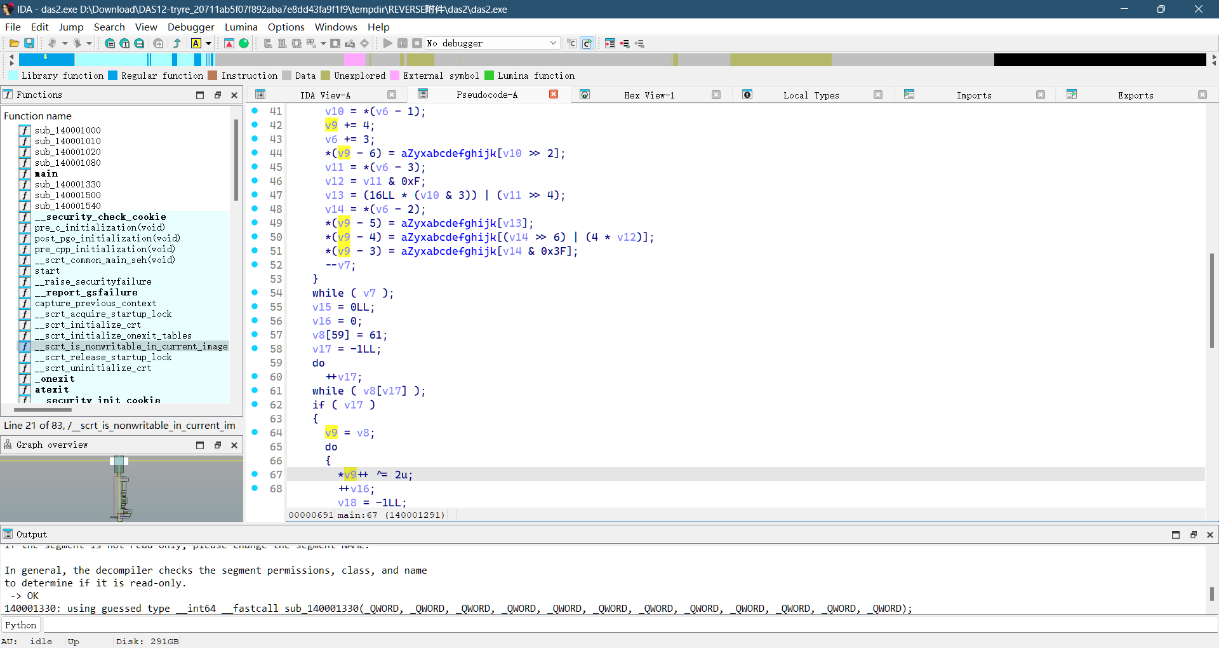The width and height of the screenshot is (1219, 648).
Task: Click the rightmost trace-list toolbar icon
Action: click(x=639, y=43)
